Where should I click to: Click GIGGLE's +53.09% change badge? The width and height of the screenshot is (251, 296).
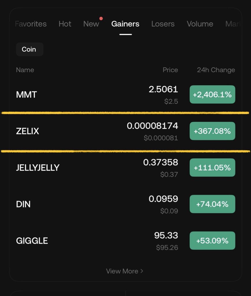212,240
